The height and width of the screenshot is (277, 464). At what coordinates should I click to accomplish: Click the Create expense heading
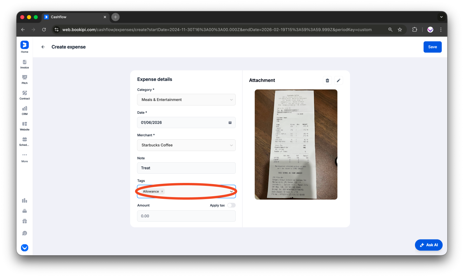68,47
